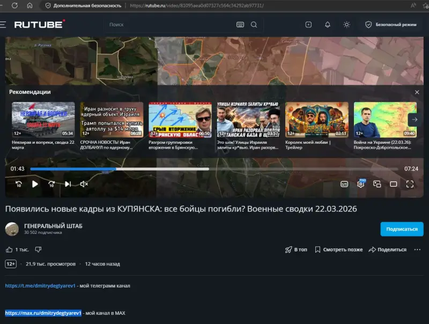Screen dimensions: 429x324
Task: Open the Королек моей любви trailer thumbnail
Action: coord(317,120)
